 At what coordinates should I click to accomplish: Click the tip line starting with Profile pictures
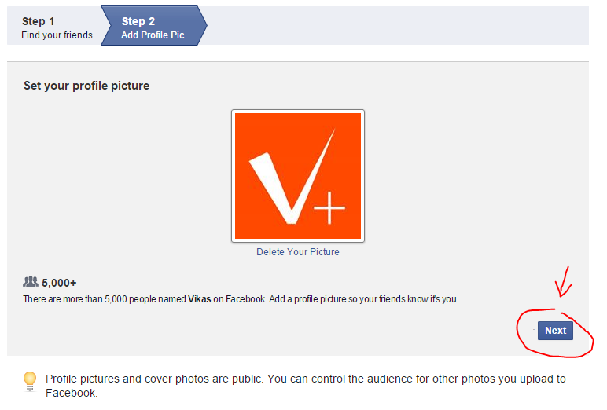306,379
